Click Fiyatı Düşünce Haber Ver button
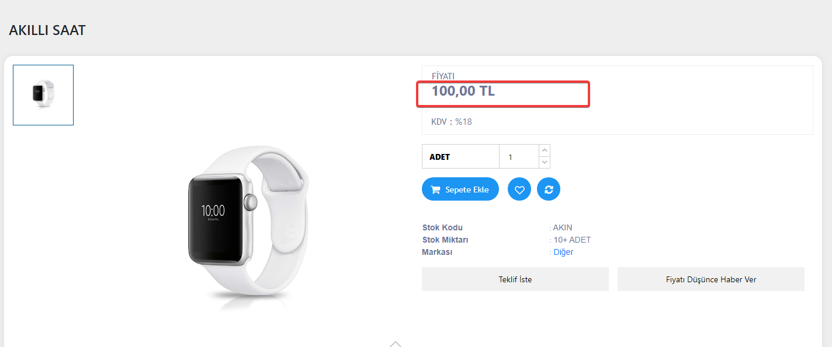Screen dimensions: 832x347 (x=711, y=279)
